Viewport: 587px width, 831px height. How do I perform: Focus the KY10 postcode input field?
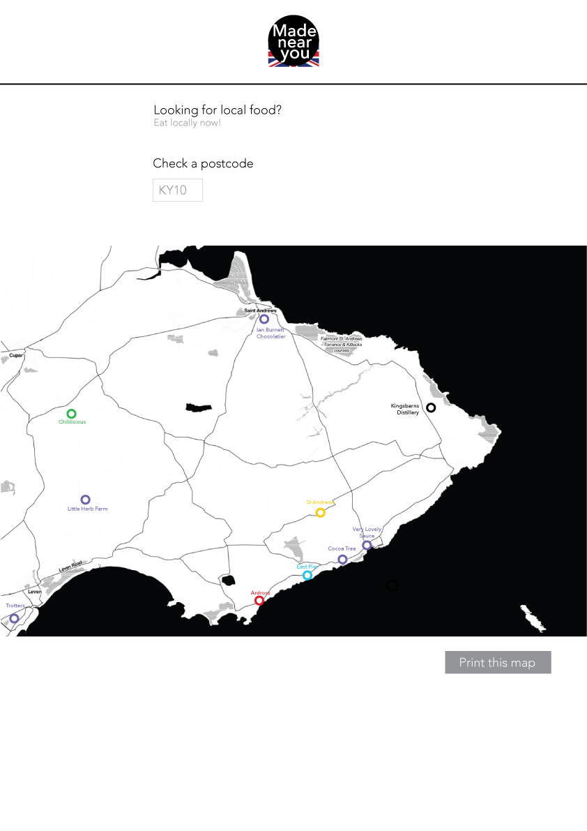177,190
